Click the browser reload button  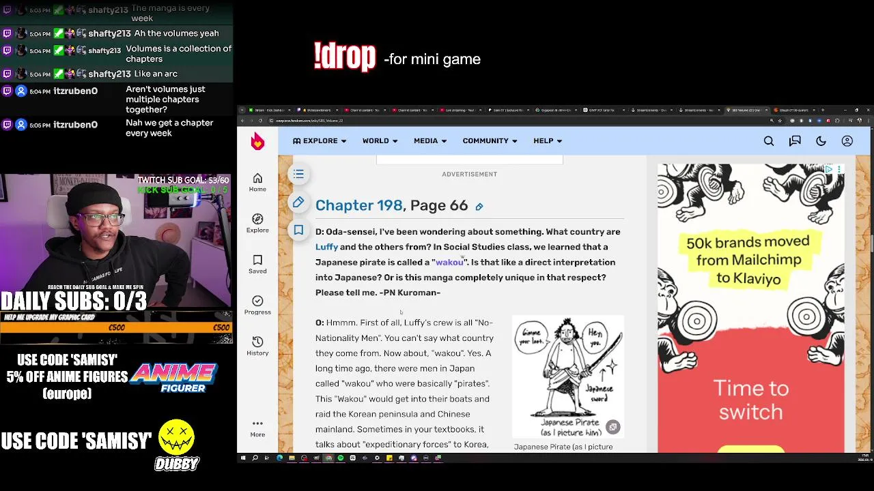click(x=260, y=121)
